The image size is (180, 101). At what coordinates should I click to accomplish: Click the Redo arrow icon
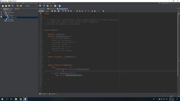[x=21, y=6]
